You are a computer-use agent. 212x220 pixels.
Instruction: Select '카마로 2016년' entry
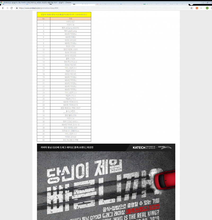[x=70, y=137]
